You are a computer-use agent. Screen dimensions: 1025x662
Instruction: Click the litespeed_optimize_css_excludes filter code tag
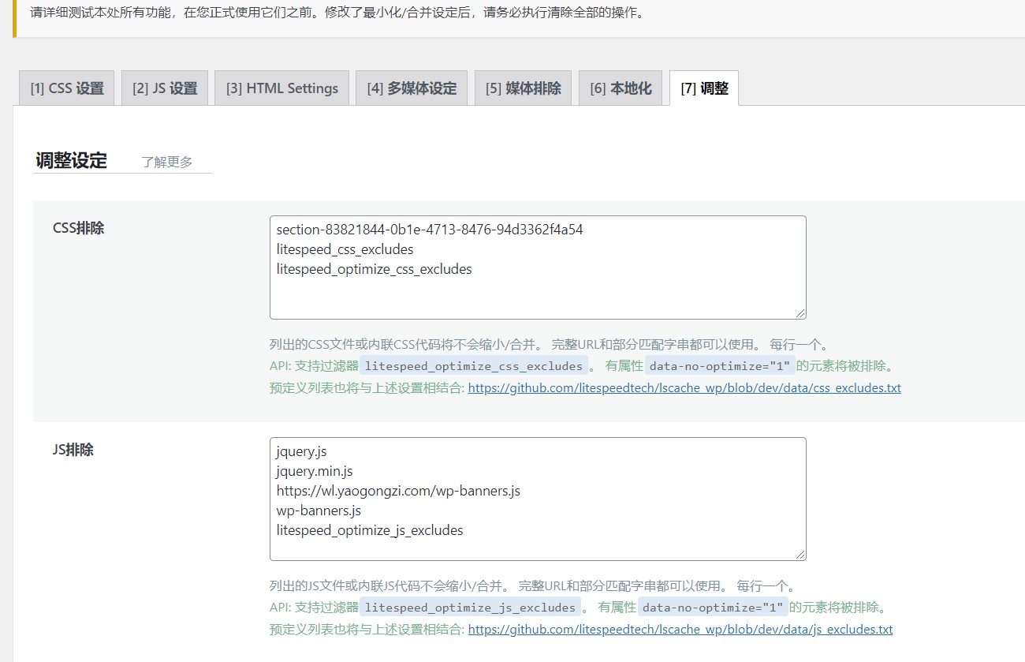point(474,366)
